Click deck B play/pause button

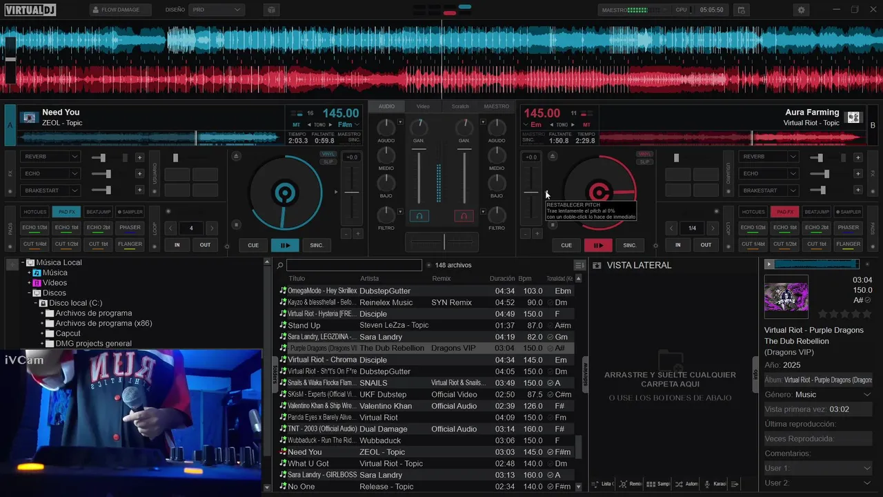598,245
